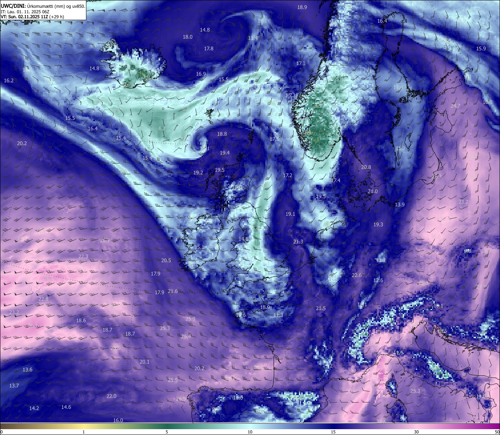Click the map value '14.2'
This screenshot has height=435, width=500.
point(34,408)
